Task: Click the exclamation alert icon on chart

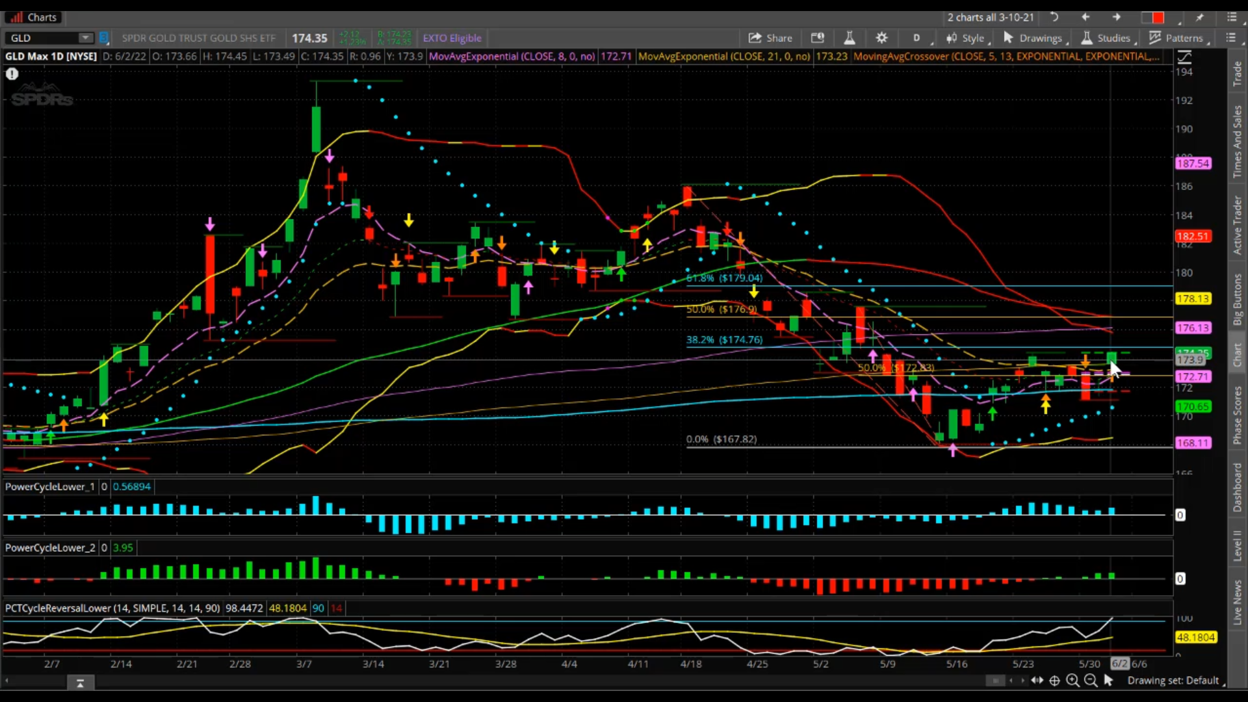Action: pyautogui.click(x=12, y=74)
